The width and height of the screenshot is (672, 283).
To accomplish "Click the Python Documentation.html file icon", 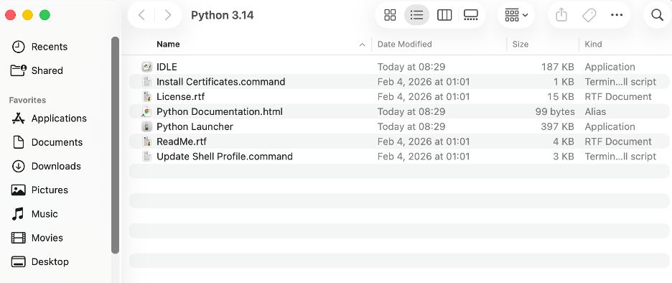I will click(147, 112).
